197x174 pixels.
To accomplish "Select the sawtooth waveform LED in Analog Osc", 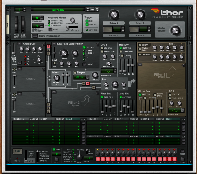I will (25, 56).
